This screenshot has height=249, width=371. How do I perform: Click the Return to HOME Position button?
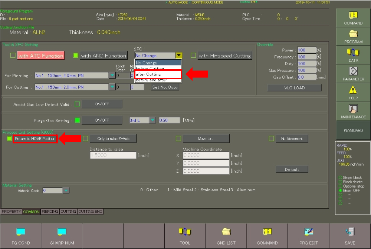tap(35, 139)
